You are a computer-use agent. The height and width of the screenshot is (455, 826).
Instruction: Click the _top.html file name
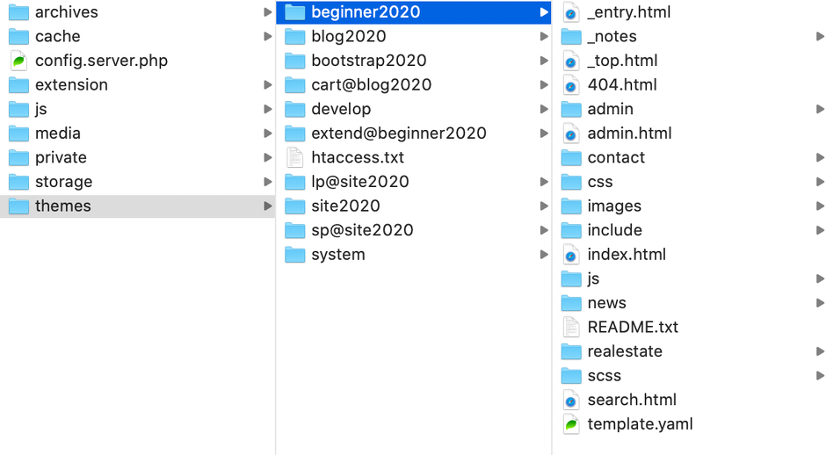pos(622,61)
